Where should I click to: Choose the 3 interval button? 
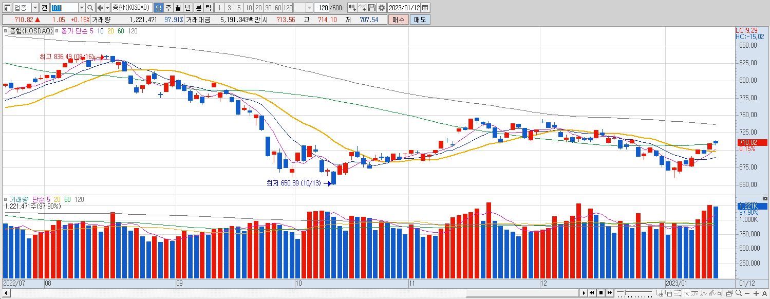click(x=229, y=8)
